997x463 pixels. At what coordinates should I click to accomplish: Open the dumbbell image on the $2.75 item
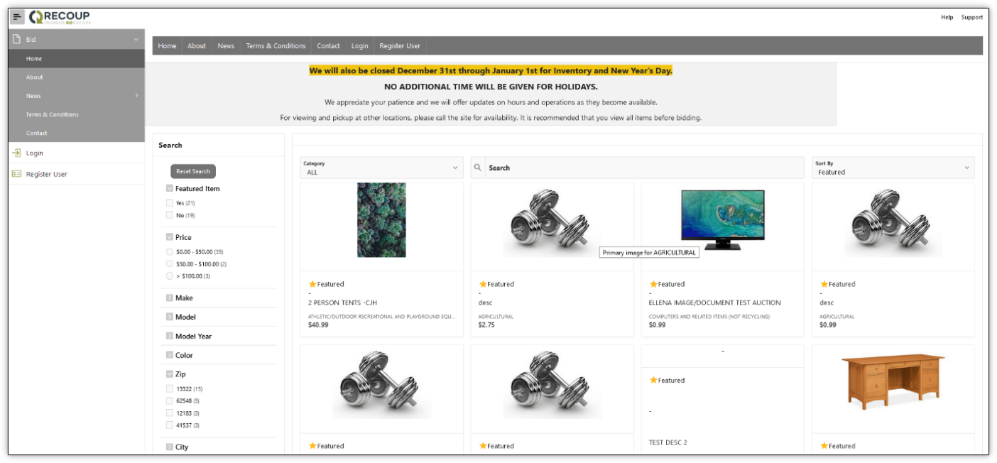pyautogui.click(x=552, y=223)
